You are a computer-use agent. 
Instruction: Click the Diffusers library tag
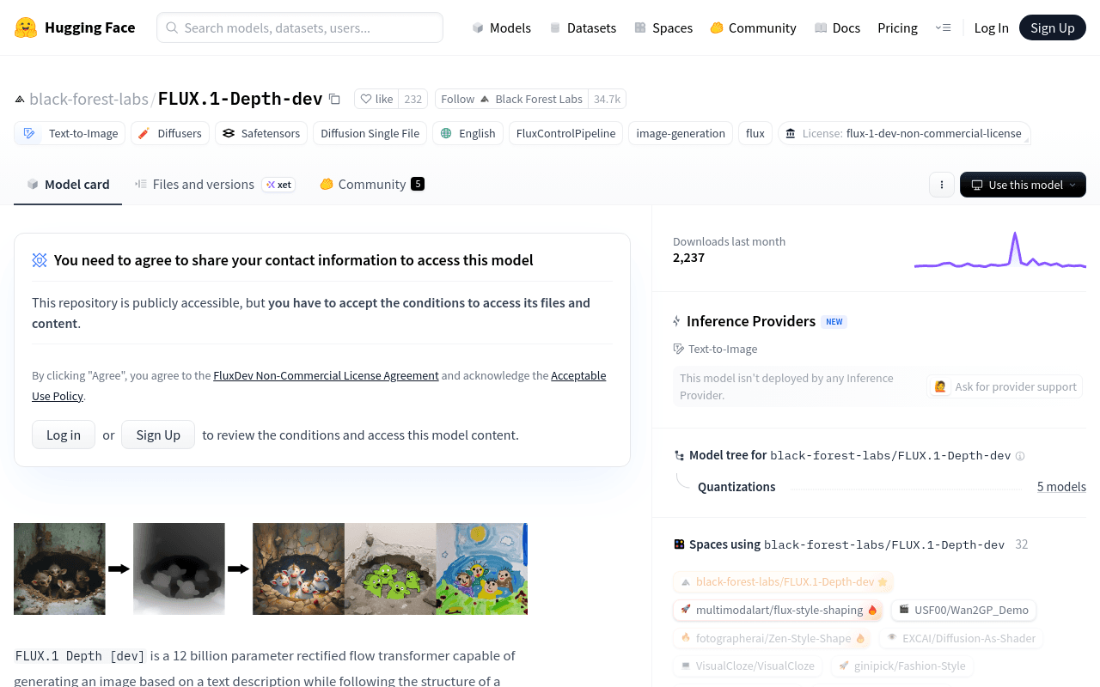pos(170,133)
